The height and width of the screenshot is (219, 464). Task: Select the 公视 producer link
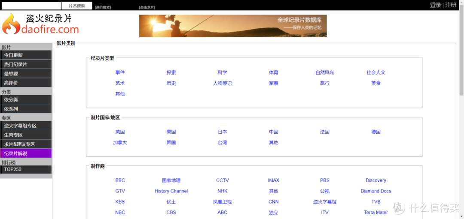(325, 191)
